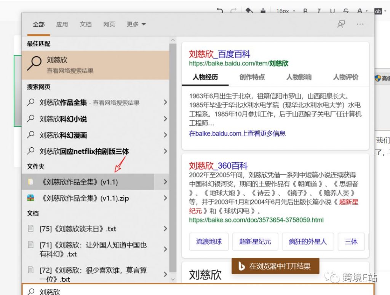Viewport: 390px width, 295px height.
Task: Click the search input field containing 刘慈欣
Action: pos(198,290)
